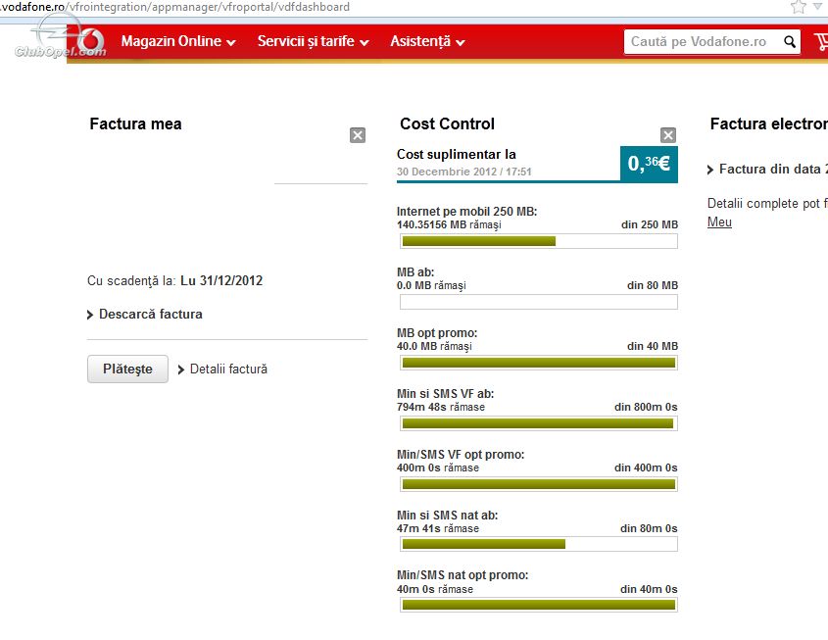Open the Asistență menu
The image size is (828, 640).
427,41
